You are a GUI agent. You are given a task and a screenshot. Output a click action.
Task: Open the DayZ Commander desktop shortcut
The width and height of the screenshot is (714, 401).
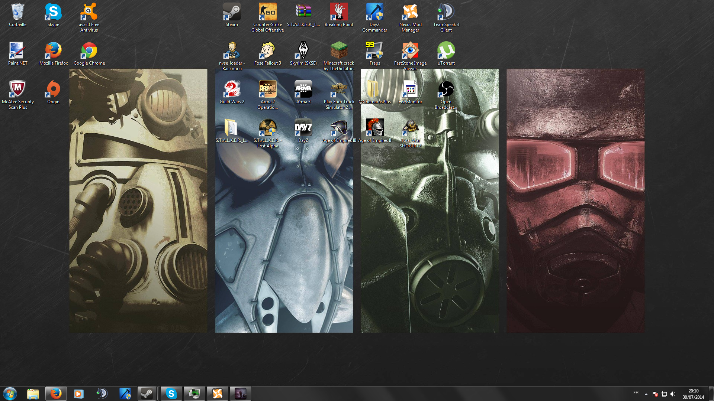[x=374, y=17]
